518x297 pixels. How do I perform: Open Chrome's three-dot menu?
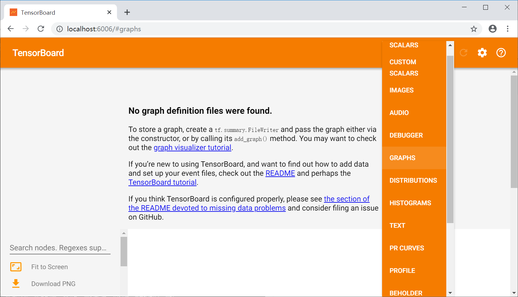508,29
